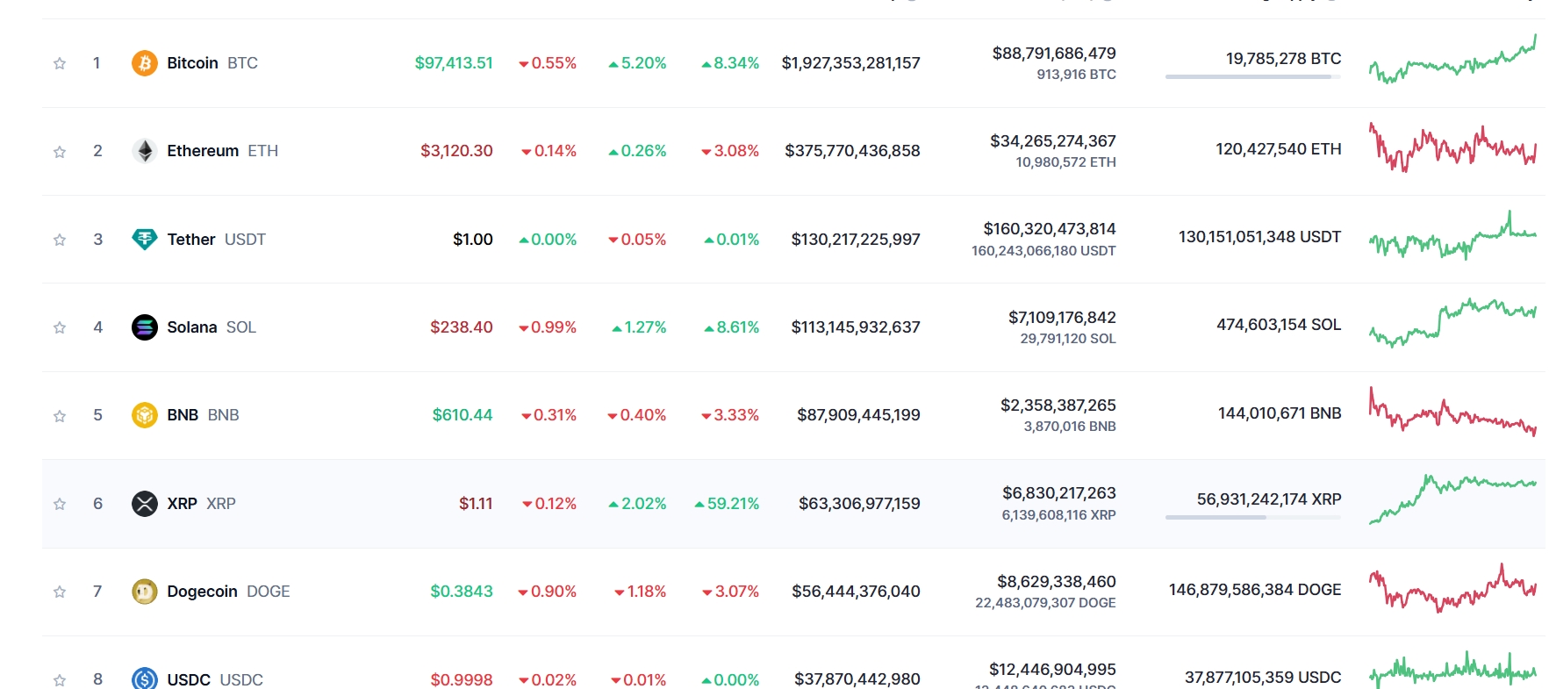Click Solana 7d change 8.61%
1549x689 pixels.
click(732, 327)
